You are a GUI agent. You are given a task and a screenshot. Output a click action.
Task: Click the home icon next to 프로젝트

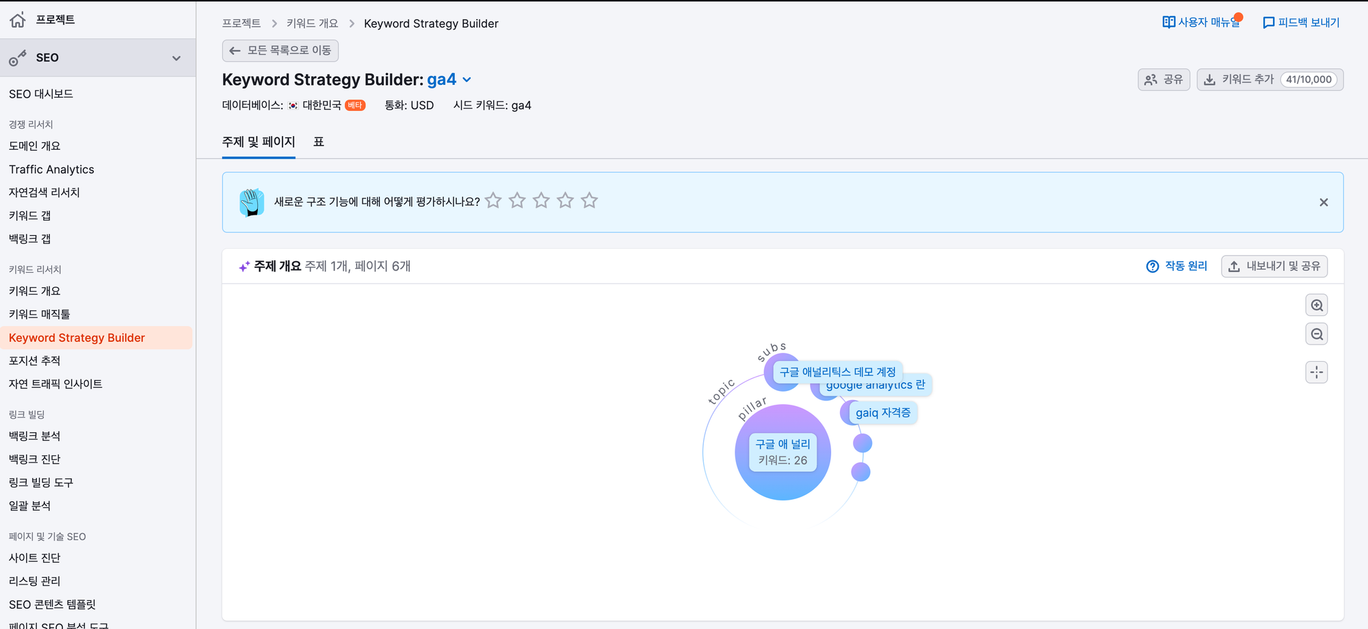[x=18, y=20]
